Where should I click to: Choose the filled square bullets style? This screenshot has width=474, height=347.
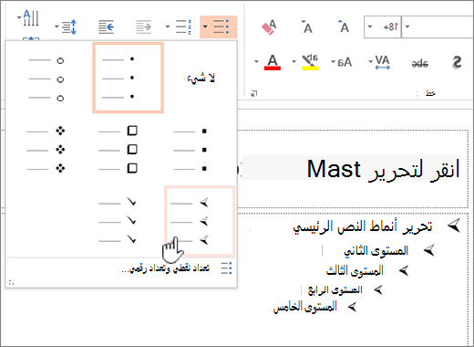(191, 150)
